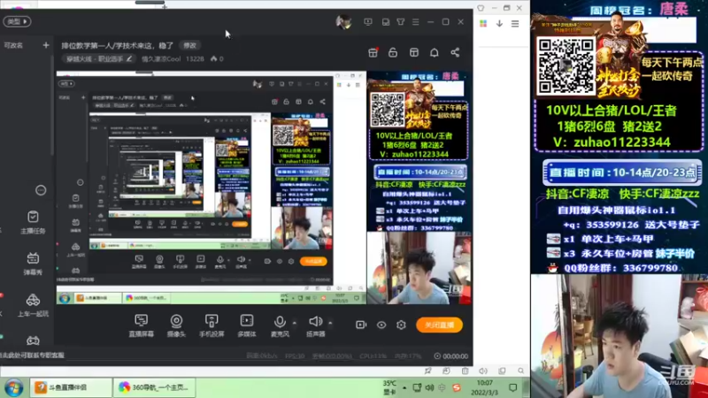Image resolution: width=708 pixels, height=398 pixels.
Task: Add the 摄像头 camera source
Action: coord(176,325)
